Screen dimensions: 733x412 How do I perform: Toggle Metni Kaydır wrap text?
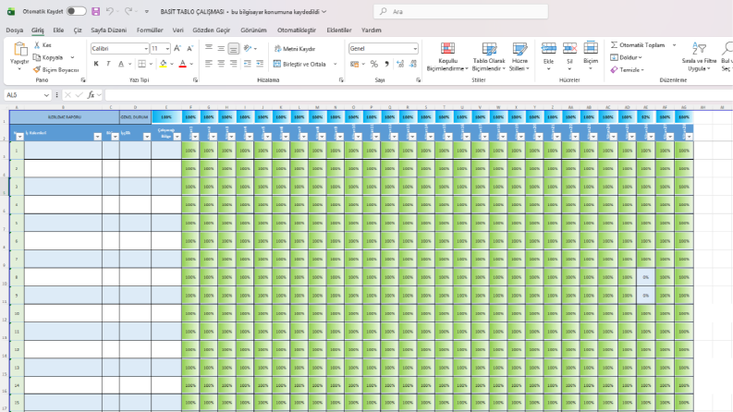(295, 49)
